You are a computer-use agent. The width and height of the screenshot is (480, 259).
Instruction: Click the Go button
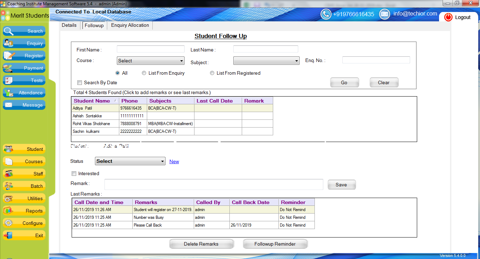[x=344, y=82]
